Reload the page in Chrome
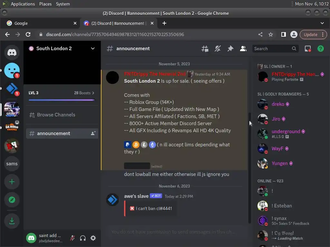This screenshot has height=247, width=330. tap(28, 34)
